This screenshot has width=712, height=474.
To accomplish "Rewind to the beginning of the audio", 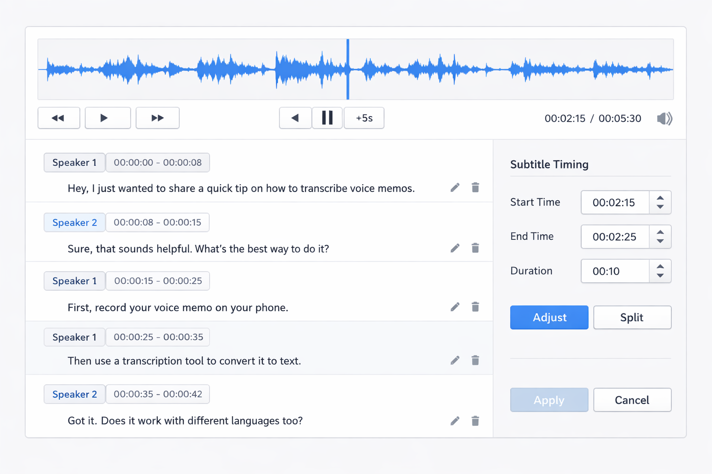I will coord(59,118).
